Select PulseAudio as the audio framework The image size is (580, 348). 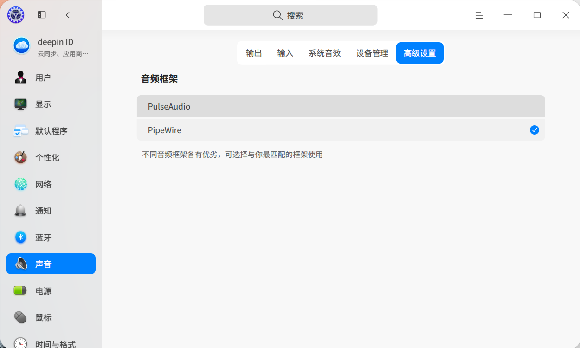coord(341,106)
